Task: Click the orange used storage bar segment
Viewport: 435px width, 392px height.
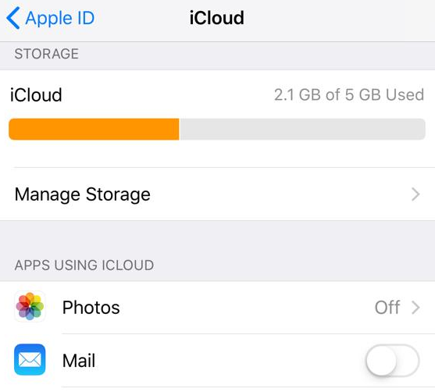Action: click(94, 130)
